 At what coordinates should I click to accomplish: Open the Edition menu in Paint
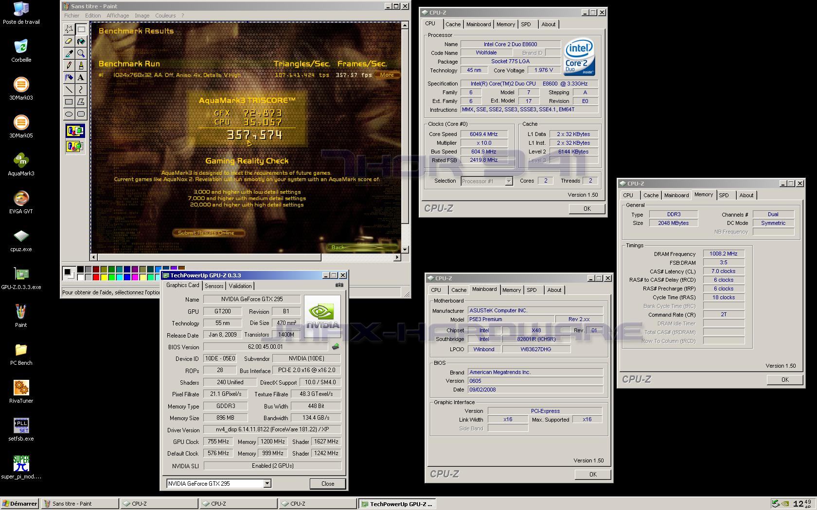click(x=93, y=16)
